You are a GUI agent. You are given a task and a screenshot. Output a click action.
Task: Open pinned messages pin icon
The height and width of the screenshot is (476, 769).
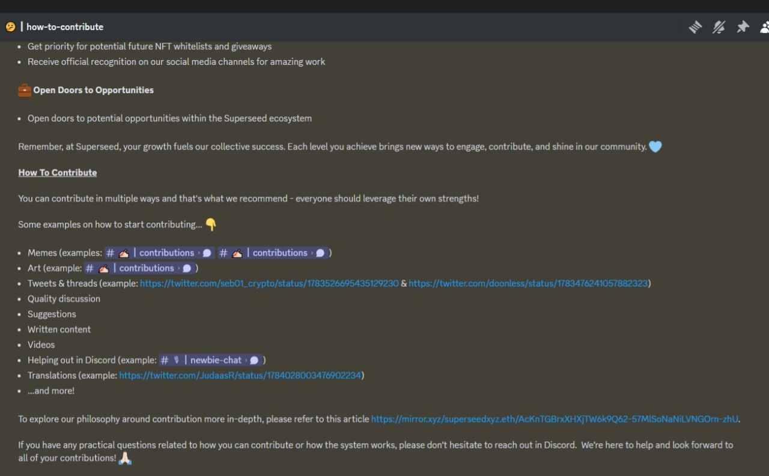[743, 27]
